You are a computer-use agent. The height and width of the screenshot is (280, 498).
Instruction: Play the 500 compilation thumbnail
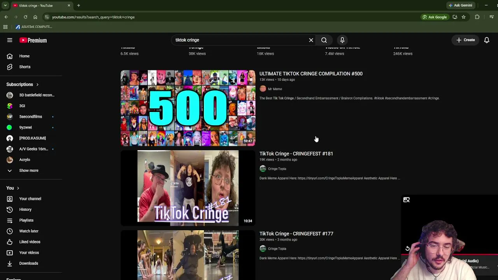pos(188,108)
